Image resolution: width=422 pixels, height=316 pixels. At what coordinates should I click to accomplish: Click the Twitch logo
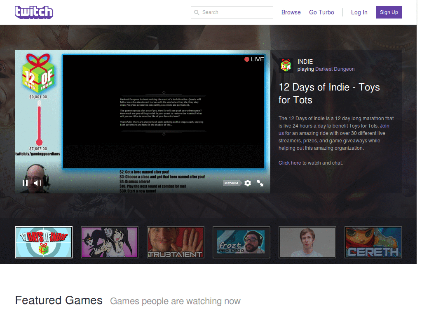(x=34, y=12)
